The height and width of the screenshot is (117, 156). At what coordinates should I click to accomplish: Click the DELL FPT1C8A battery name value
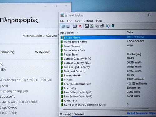point(135,37)
